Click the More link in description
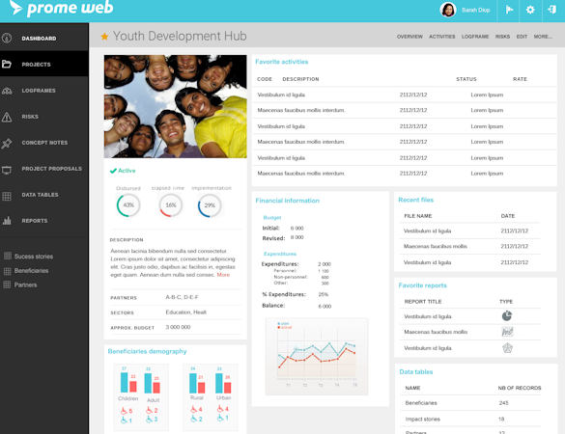The height and width of the screenshot is (434, 565). pos(223,275)
